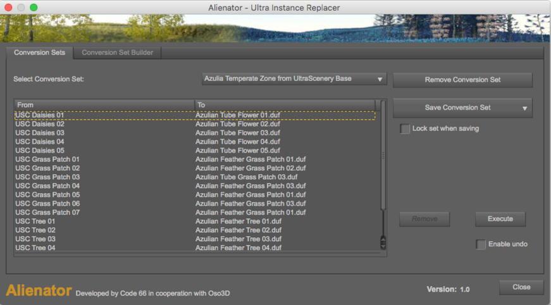Click Azulian Feather Grass Patch 02.duf entry
Viewport: 551px width, 305px height.
(251, 168)
